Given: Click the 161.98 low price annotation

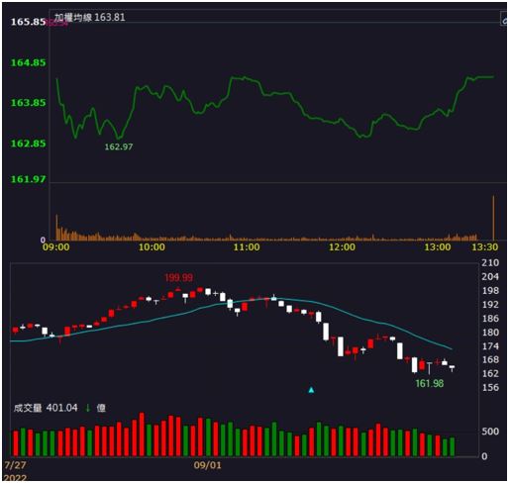Looking at the screenshot, I should pos(429,383).
